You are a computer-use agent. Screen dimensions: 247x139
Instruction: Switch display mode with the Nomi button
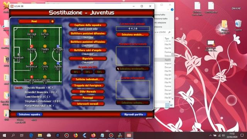click(x=34, y=21)
